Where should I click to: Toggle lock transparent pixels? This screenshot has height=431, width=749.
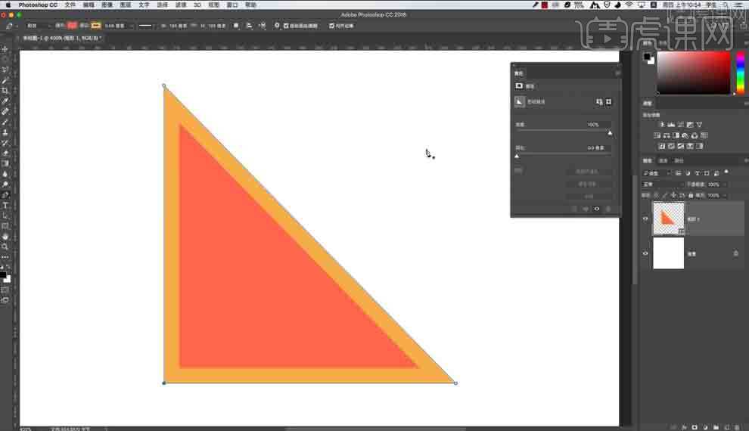pyautogui.click(x=656, y=195)
